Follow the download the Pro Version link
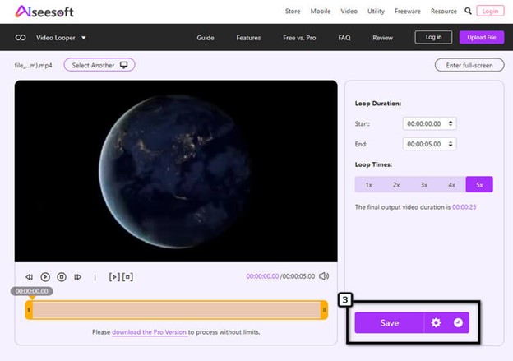Viewport: 513px width, 361px height. tap(150, 332)
